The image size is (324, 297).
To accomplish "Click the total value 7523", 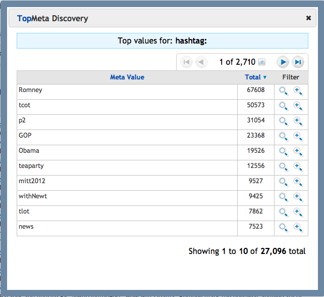I will point(256,226).
